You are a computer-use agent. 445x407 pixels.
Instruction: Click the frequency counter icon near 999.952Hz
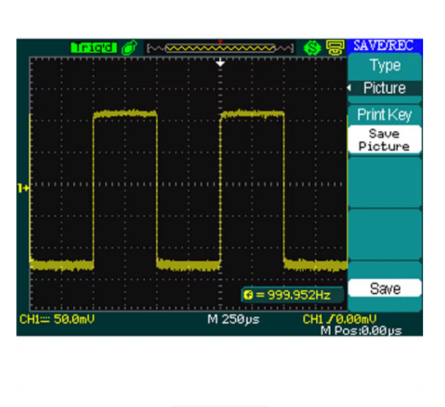click(248, 295)
